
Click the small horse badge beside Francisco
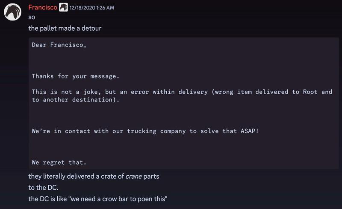63,7
